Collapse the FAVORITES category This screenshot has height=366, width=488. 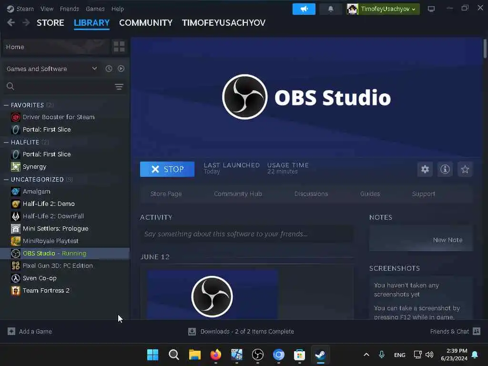click(6, 105)
